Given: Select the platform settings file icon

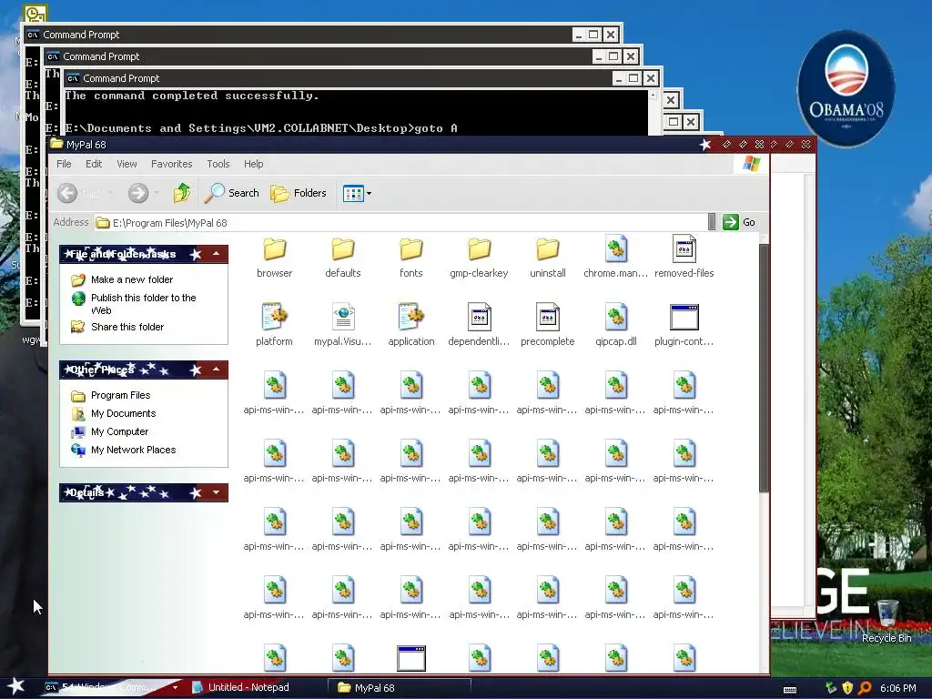Looking at the screenshot, I should pyautogui.click(x=274, y=318).
